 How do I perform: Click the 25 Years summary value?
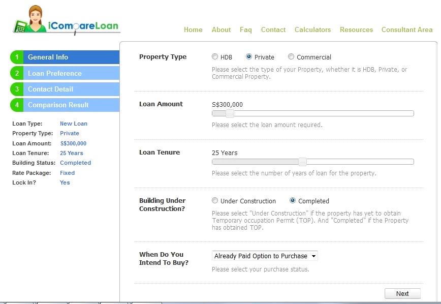coord(72,153)
